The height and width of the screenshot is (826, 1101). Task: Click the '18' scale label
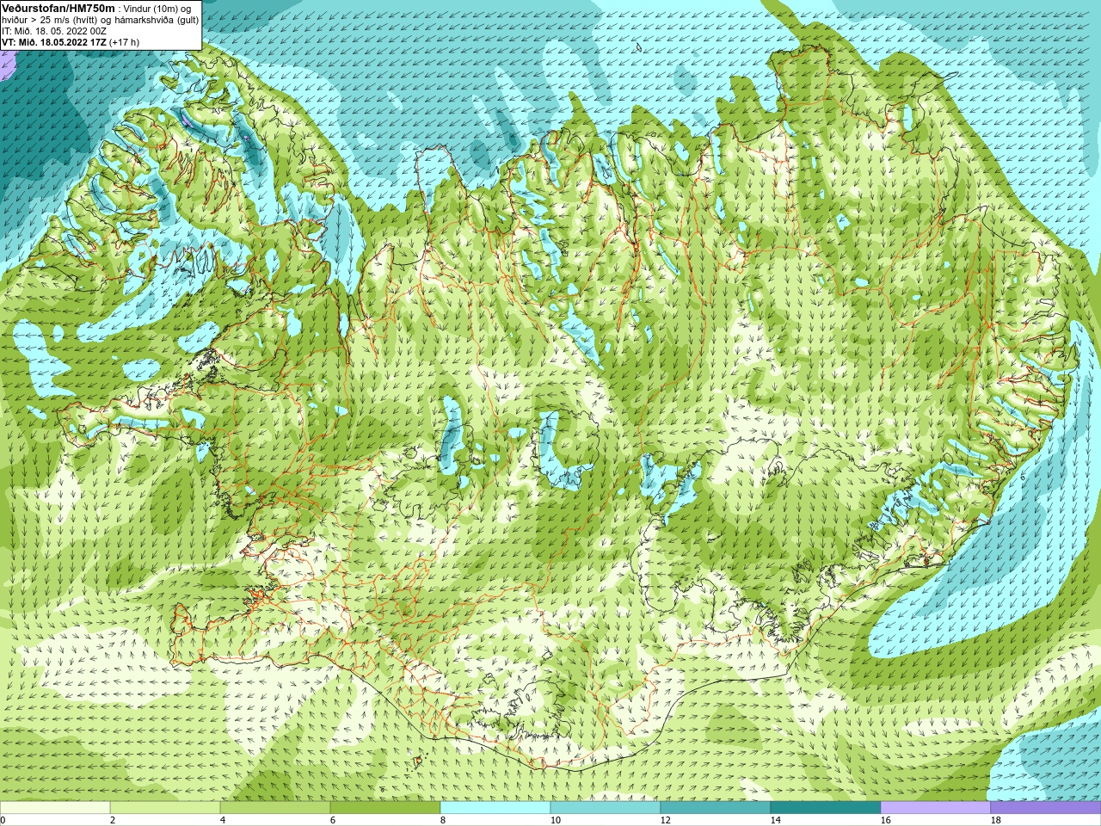click(996, 820)
